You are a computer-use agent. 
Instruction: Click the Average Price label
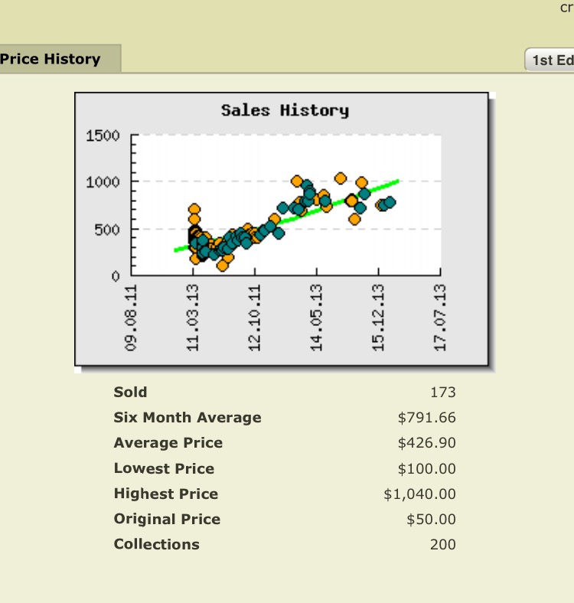tap(168, 442)
